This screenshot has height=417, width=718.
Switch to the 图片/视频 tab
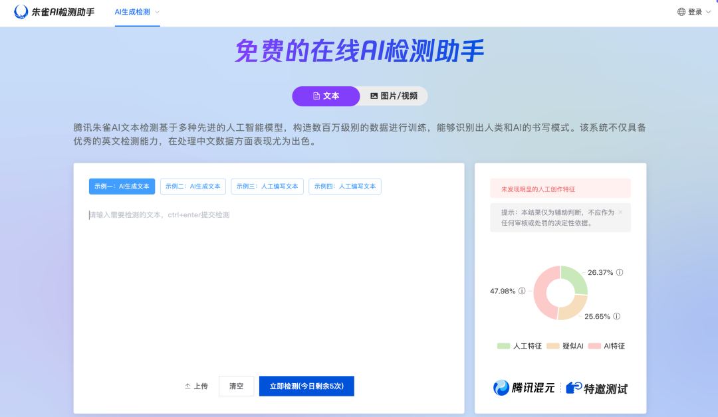[398, 96]
